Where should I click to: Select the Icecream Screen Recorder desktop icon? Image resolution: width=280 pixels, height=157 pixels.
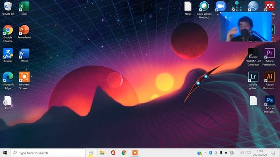point(24,81)
